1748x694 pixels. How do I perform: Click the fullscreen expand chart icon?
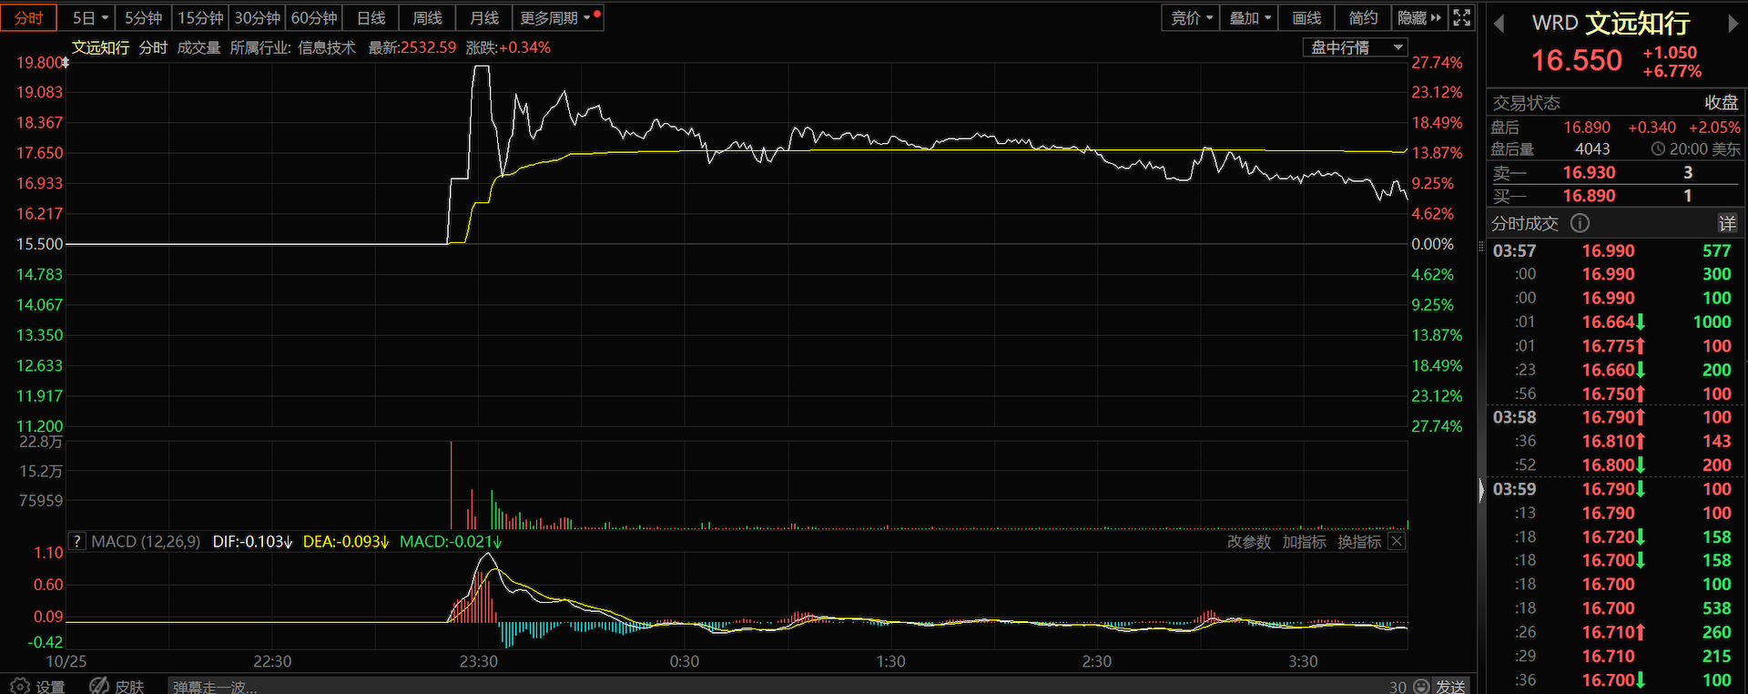click(x=1462, y=17)
